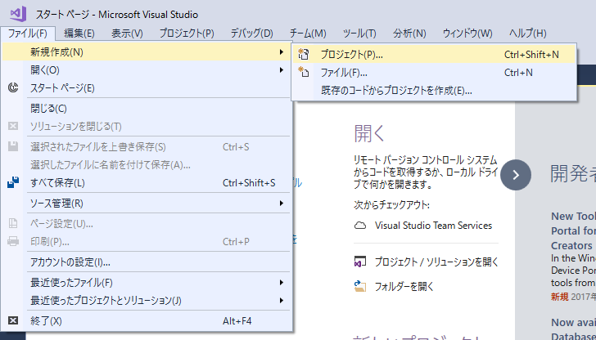Open the チーム(M) menu
Viewport: 596px width, 340px height.
(x=308, y=34)
